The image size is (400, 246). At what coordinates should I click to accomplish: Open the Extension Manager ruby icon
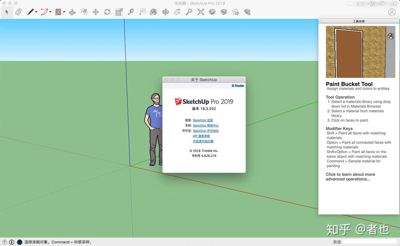click(x=247, y=12)
